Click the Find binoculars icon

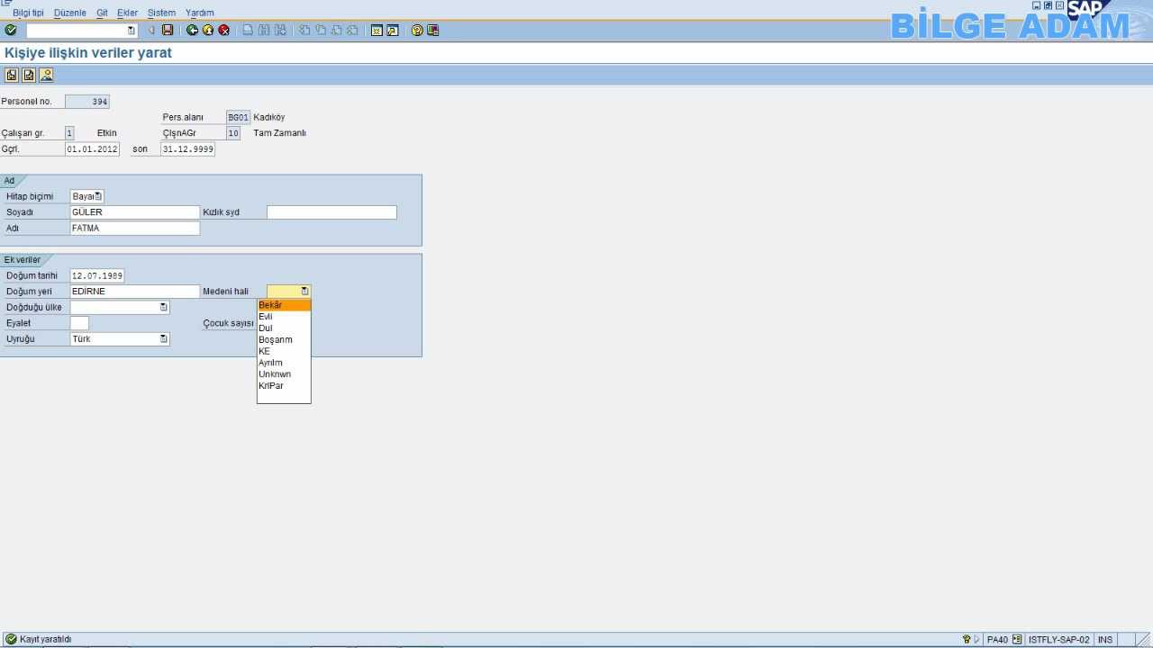pyautogui.click(x=265, y=31)
